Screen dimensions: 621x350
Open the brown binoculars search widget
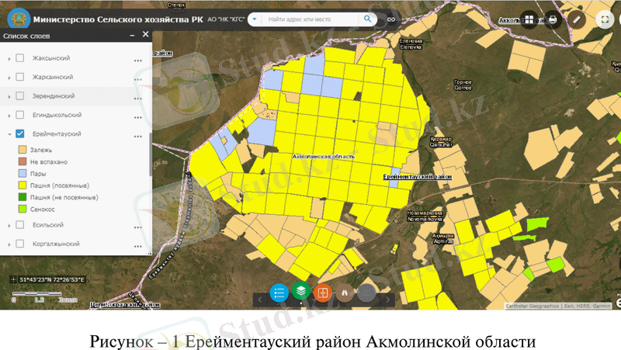(x=345, y=293)
